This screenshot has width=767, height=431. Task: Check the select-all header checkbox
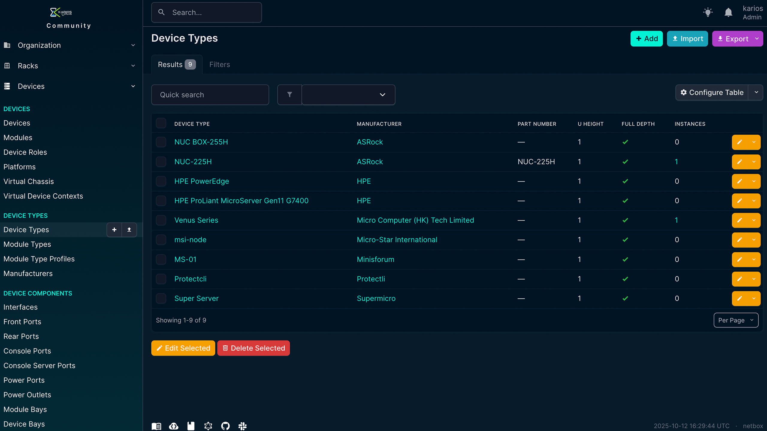coord(161,123)
